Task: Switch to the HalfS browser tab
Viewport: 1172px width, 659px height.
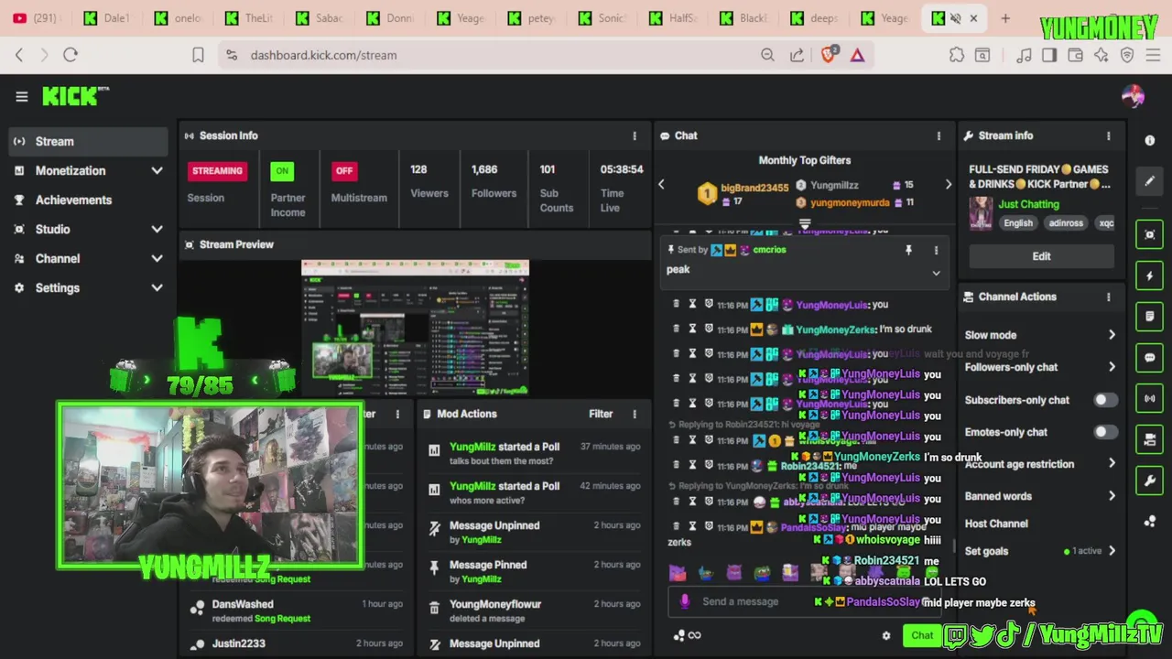Action: tap(672, 18)
